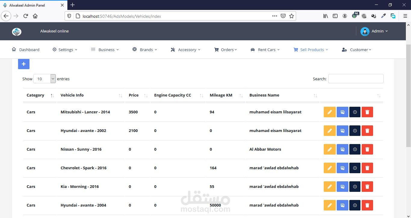
Task: Delete the Hyundai avante 2002 row
Action: [367, 130]
